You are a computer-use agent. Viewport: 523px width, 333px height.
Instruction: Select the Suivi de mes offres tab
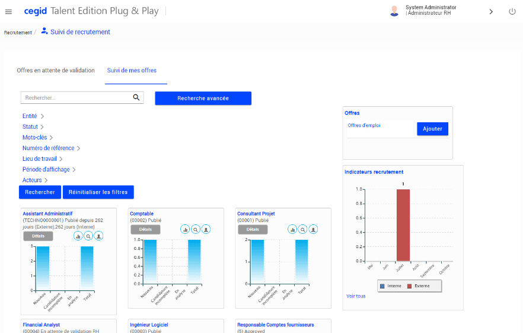pyautogui.click(x=132, y=71)
